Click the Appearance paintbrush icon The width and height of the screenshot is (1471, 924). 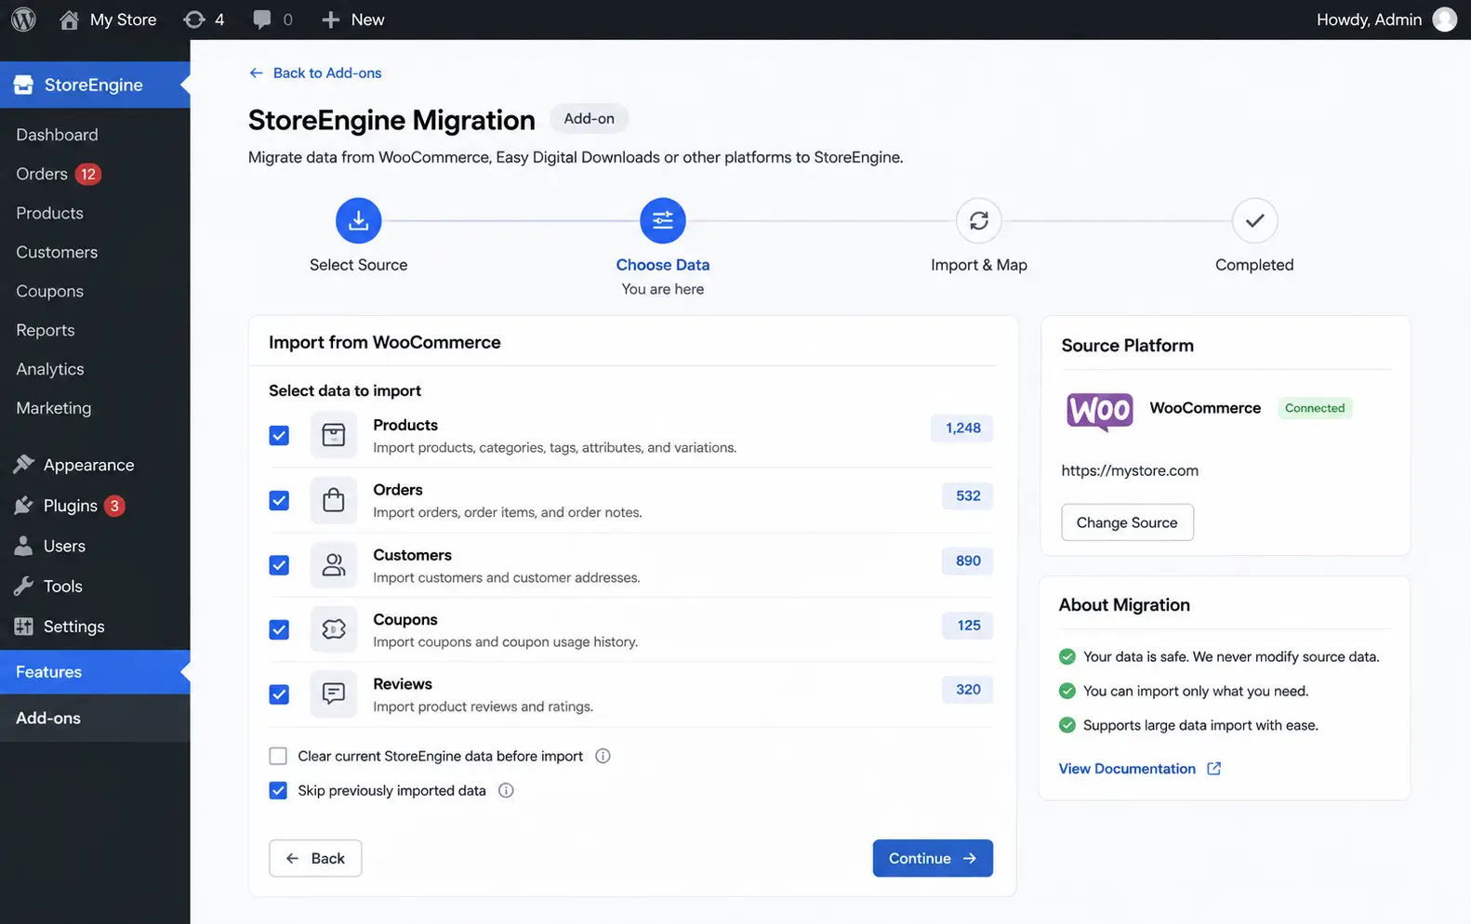pos(24,465)
